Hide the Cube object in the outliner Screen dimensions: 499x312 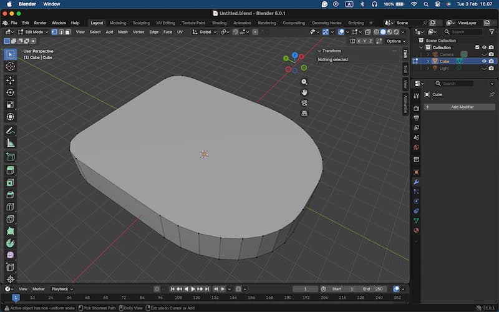click(484, 61)
